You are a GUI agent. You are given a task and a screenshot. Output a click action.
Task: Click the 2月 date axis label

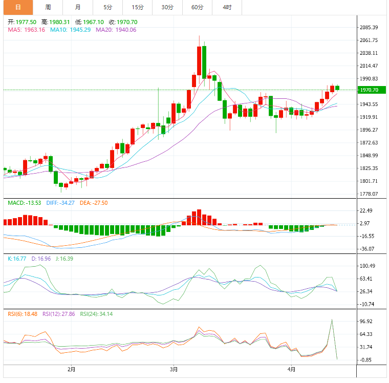point(72,369)
